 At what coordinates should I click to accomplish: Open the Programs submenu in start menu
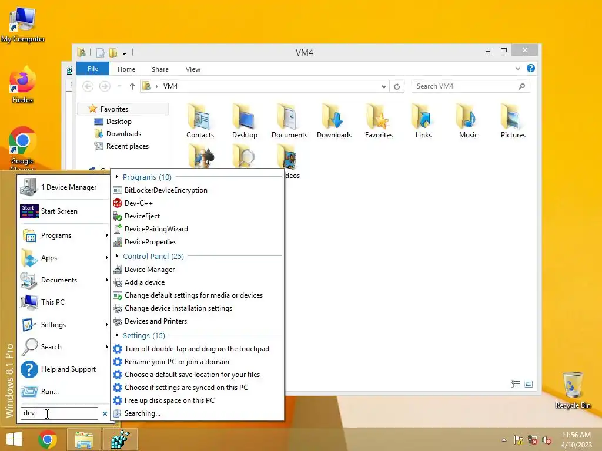[x=63, y=235]
